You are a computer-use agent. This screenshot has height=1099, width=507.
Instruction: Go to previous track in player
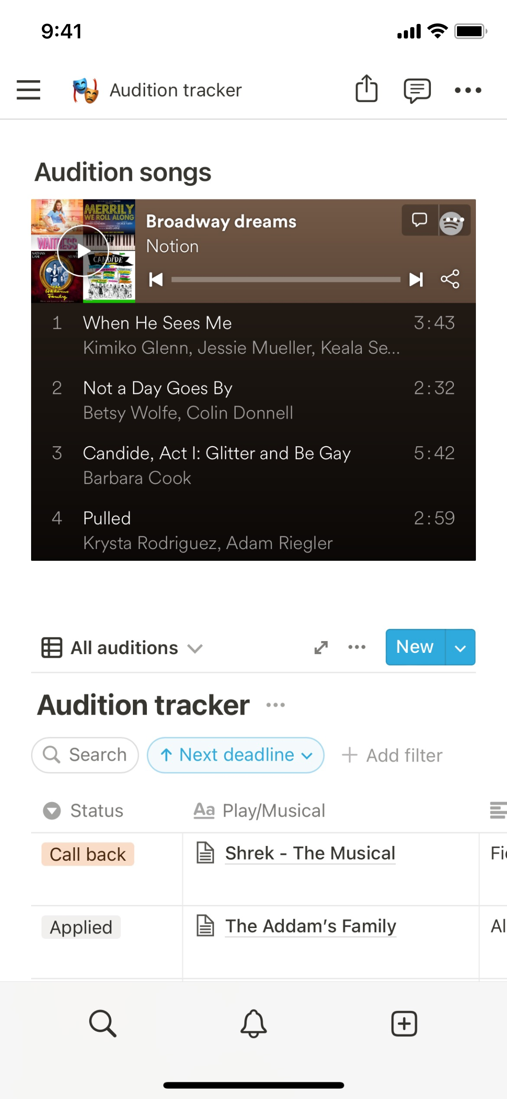pos(156,279)
